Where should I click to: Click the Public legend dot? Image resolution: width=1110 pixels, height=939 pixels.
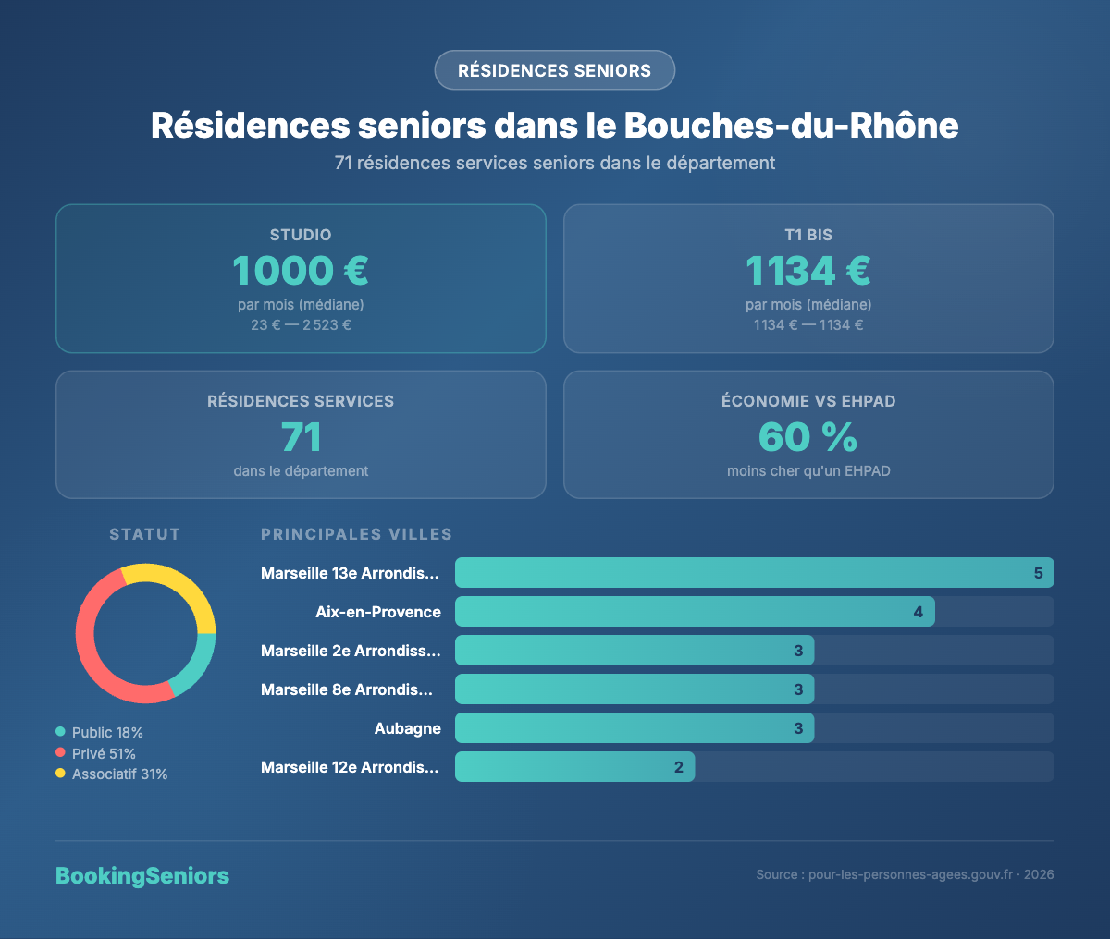tap(61, 732)
